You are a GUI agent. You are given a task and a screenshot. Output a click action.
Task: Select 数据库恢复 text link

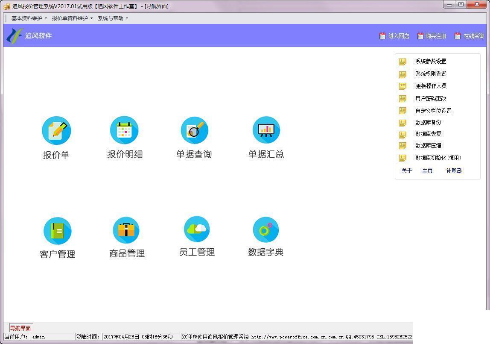[x=428, y=134]
